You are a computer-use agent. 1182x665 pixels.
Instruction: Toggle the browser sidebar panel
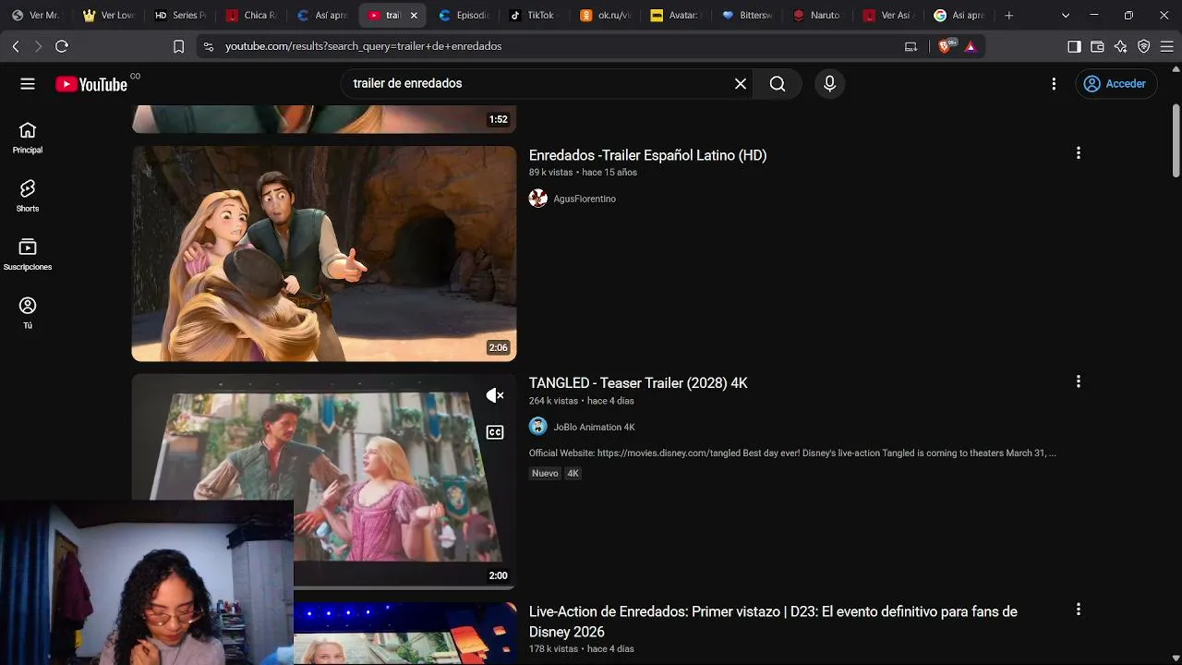point(1074,46)
